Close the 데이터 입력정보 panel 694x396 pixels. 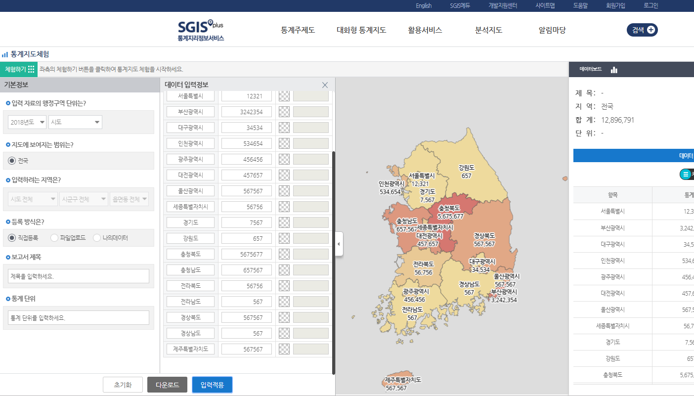[325, 85]
